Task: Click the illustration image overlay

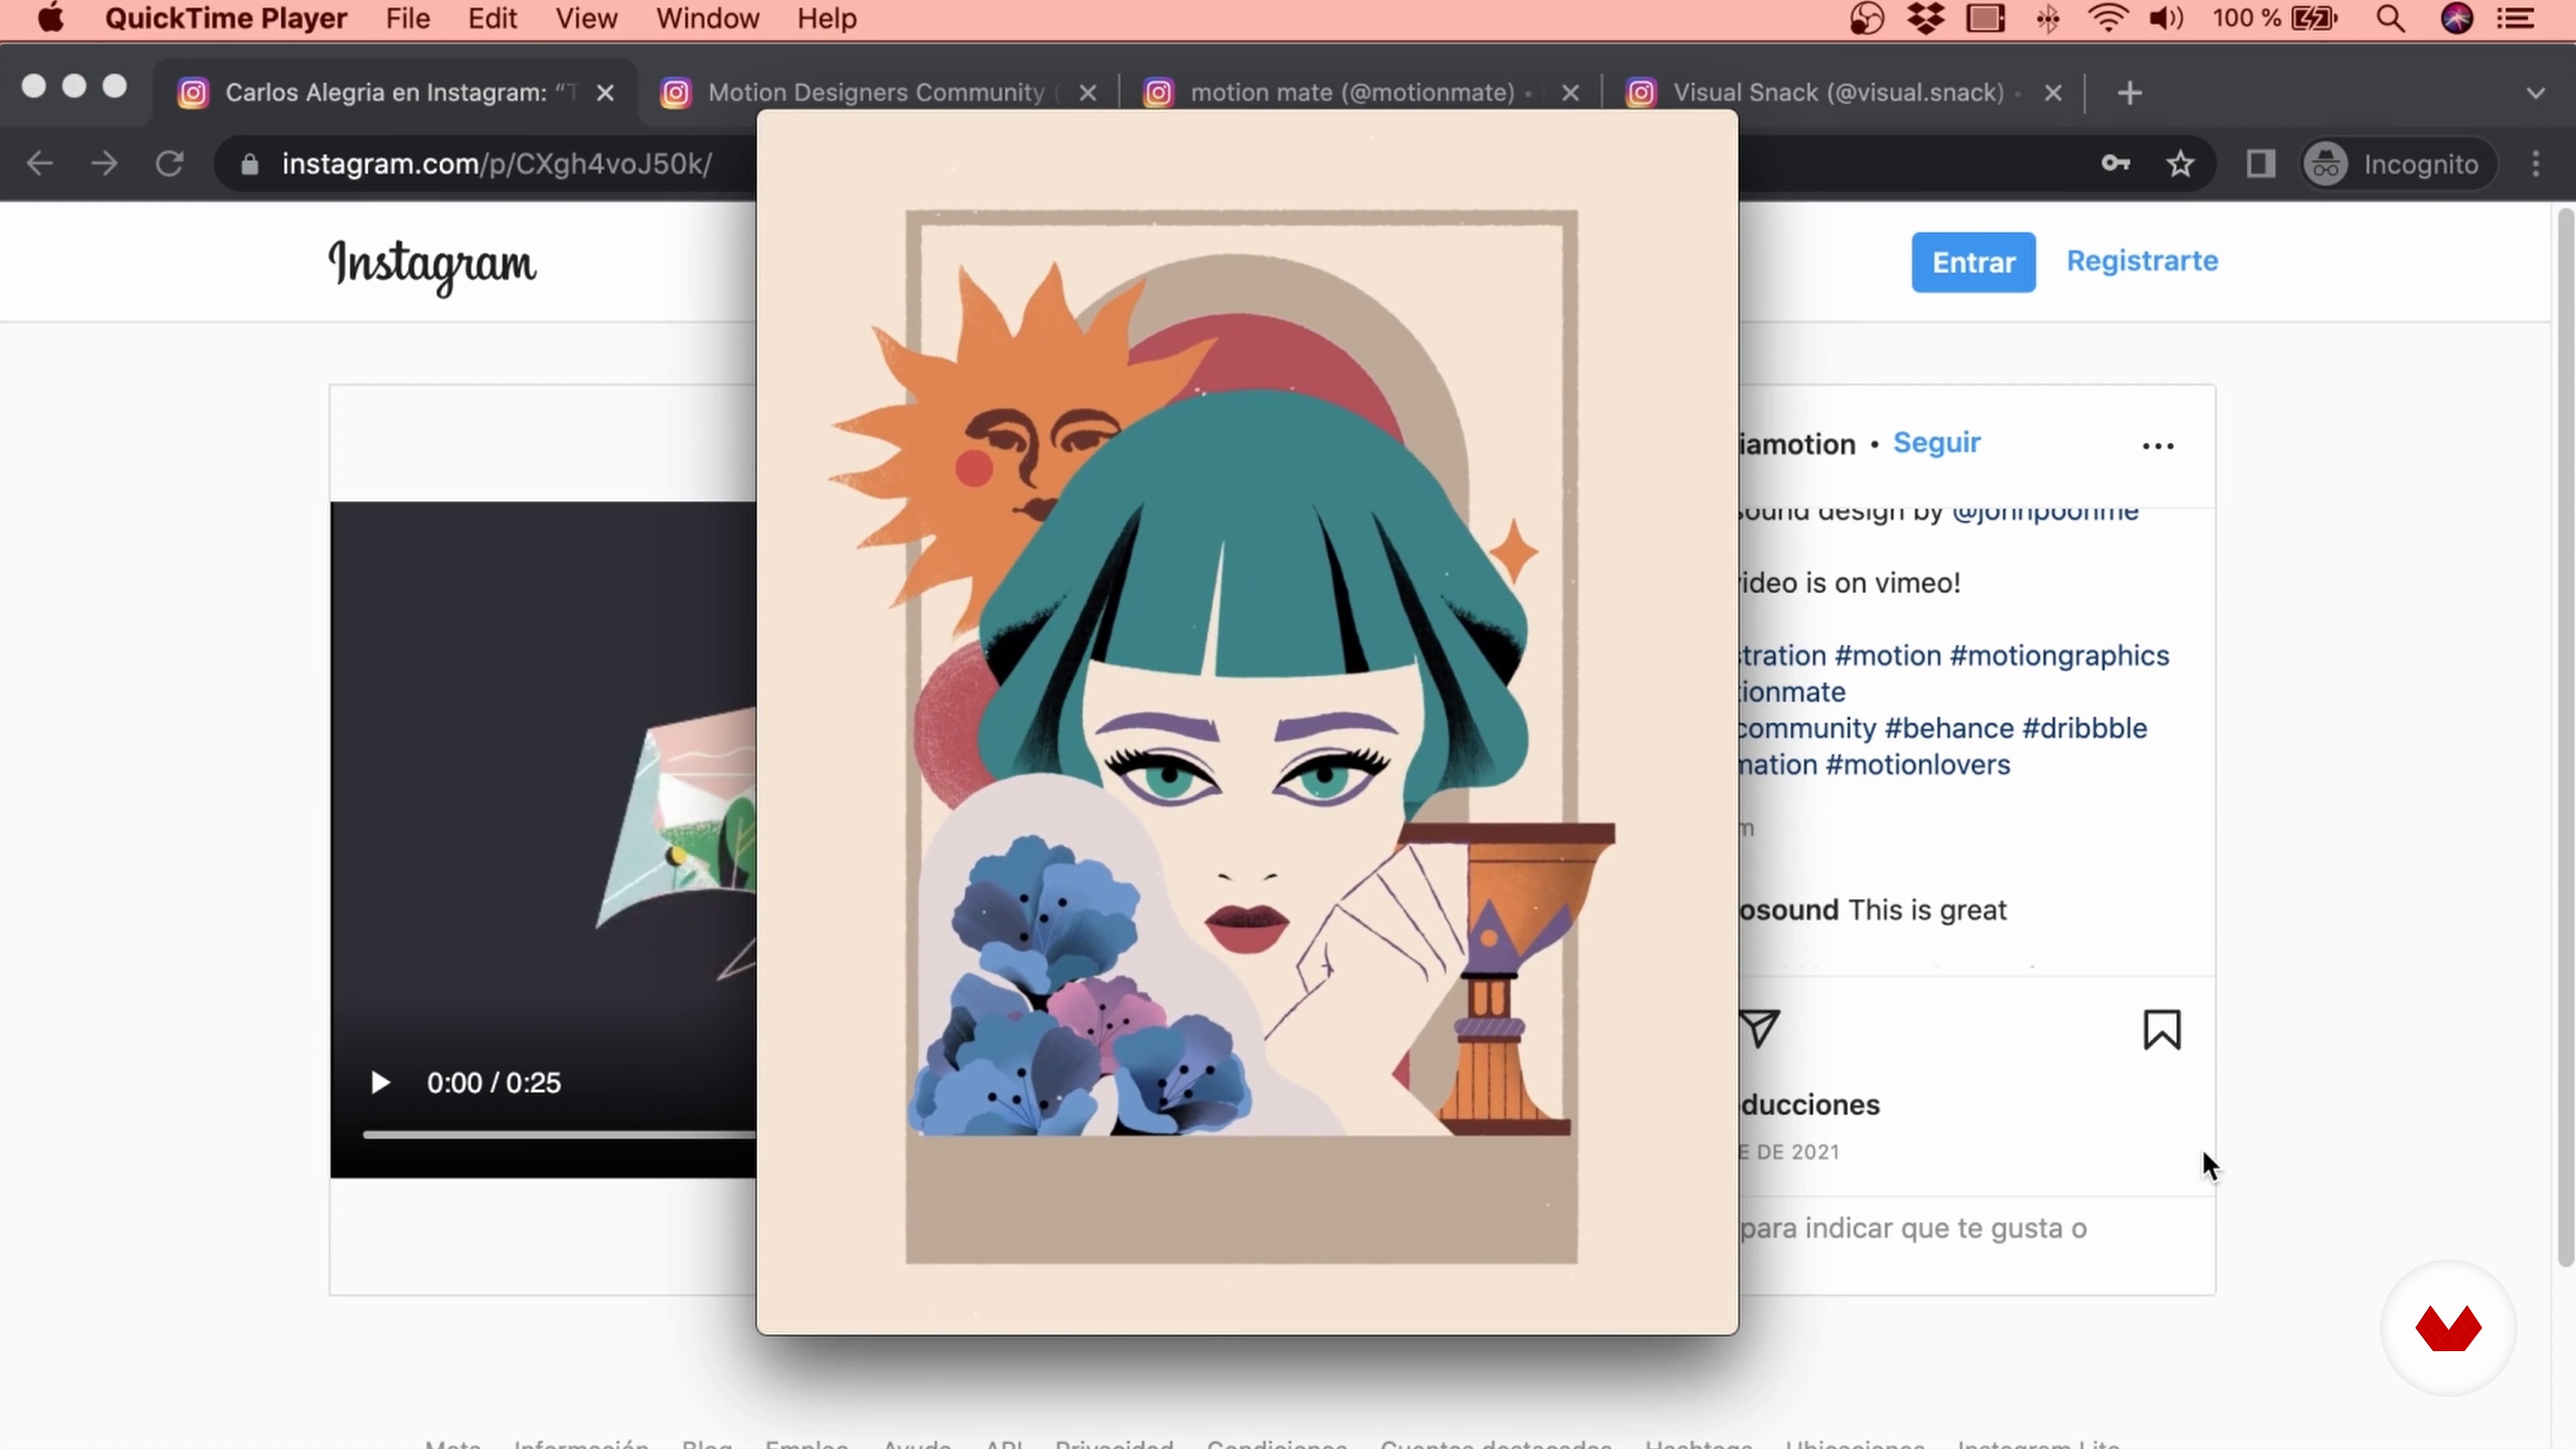Action: (x=1247, y=722)
